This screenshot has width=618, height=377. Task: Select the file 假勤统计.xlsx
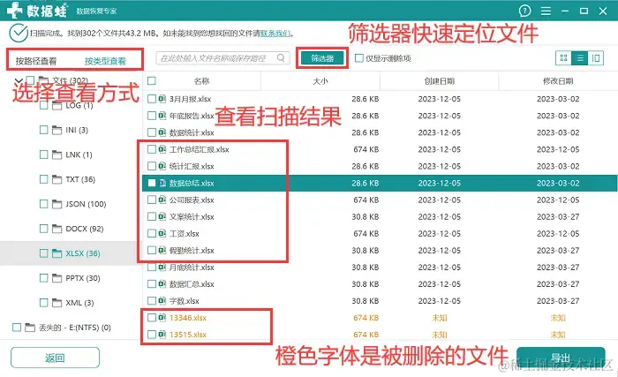tap(192, 251)
